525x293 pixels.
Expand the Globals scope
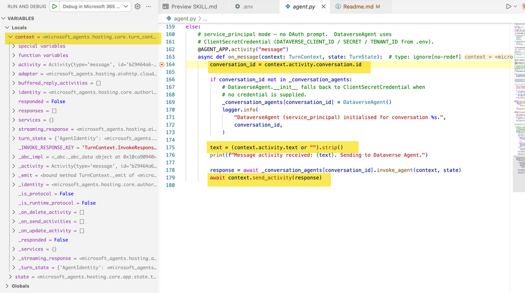click(x=7, y=286)
